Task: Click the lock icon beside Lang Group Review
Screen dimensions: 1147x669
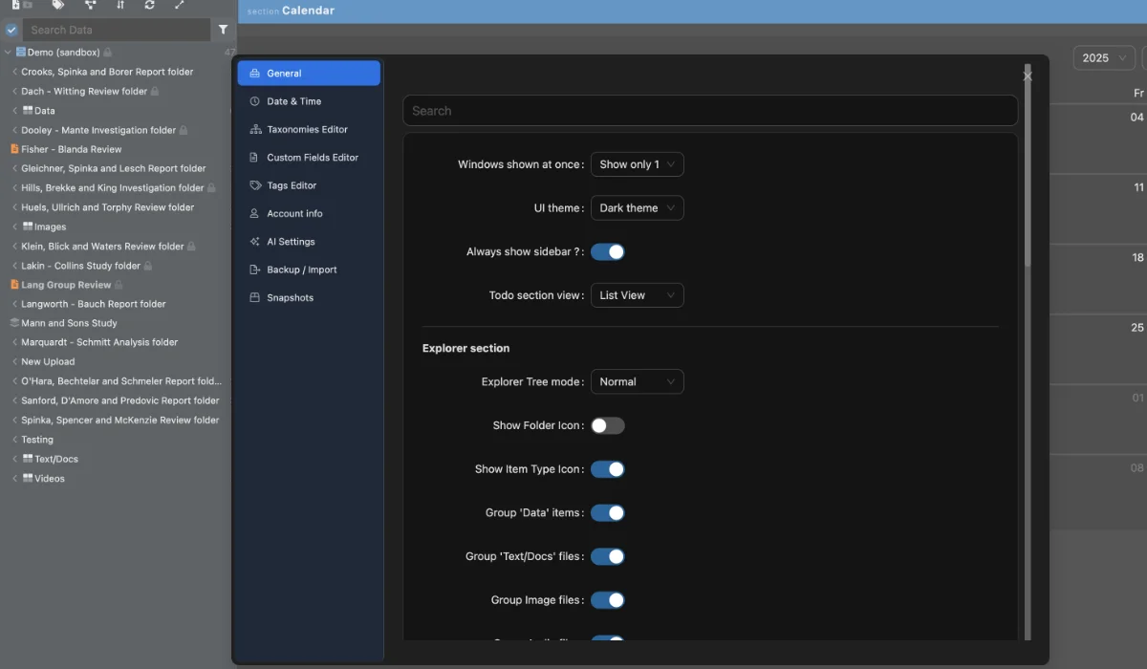Action: pos(119,285)
